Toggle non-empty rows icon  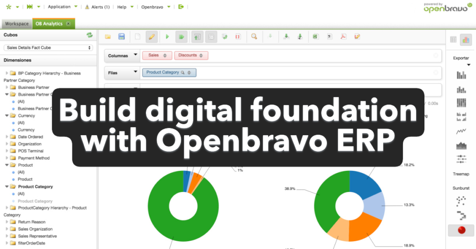click(211, 37)
